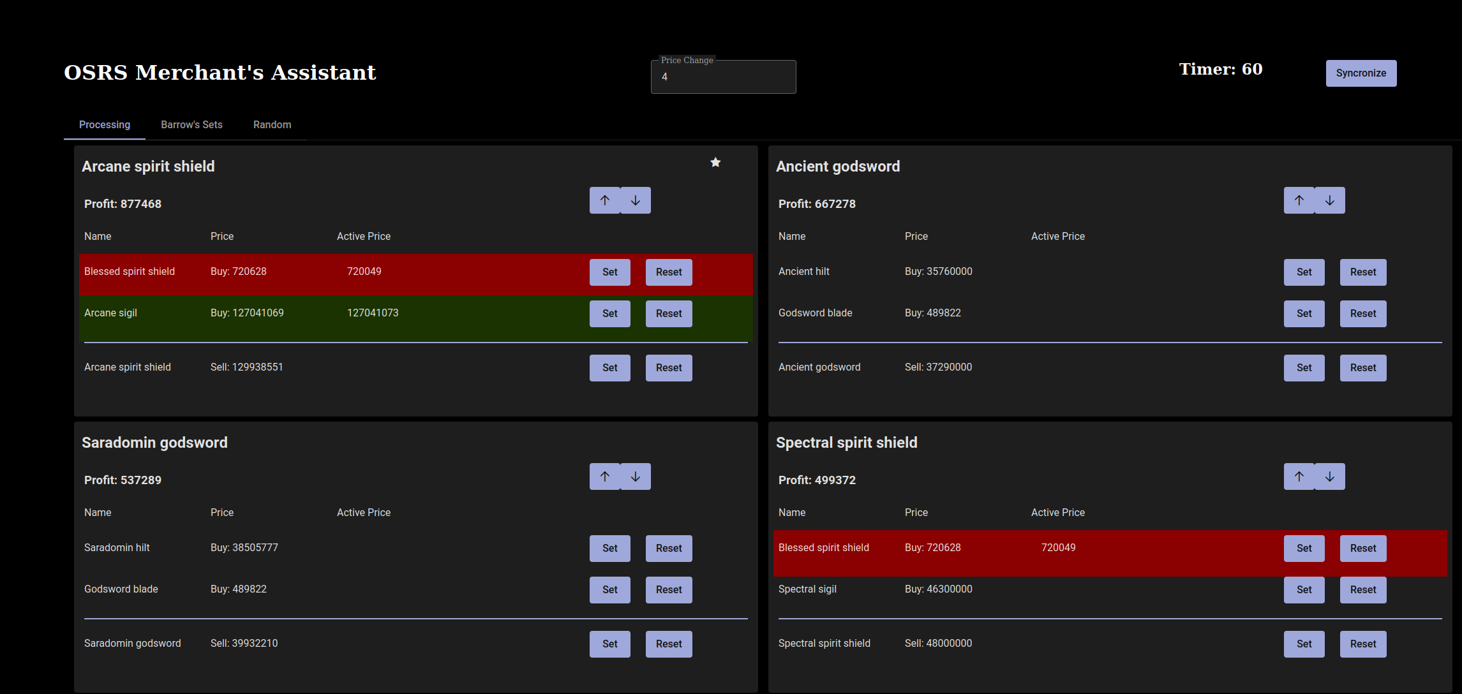Reset Godsword blade price in Saradomin godsword card
Screen dimensions: 1462x694
pos(669,590)
